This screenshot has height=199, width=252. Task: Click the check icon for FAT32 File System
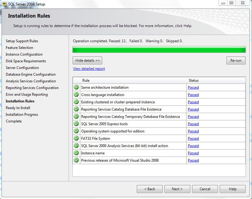pyautogui.click(x=76, y=138)
